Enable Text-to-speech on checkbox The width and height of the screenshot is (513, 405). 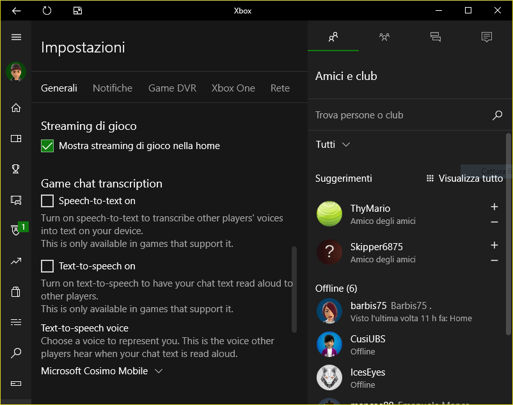tap(47, 266)
